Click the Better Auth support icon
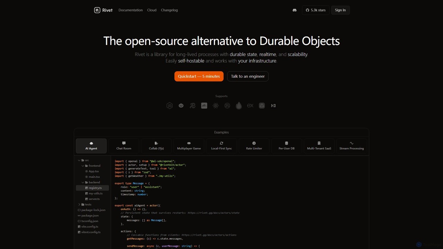Screen dimensions: 443x249 [x=273, y=105]
